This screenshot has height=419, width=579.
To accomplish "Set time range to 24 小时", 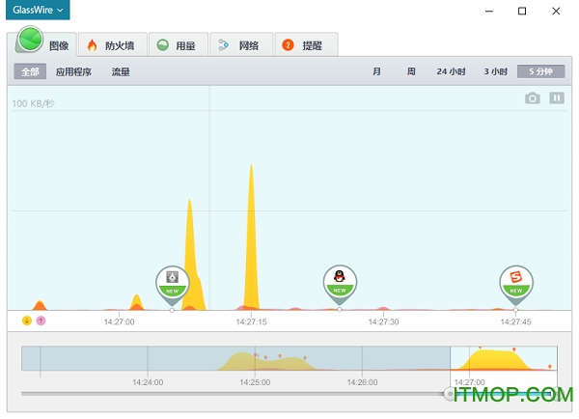I will (x=451, y=71).
